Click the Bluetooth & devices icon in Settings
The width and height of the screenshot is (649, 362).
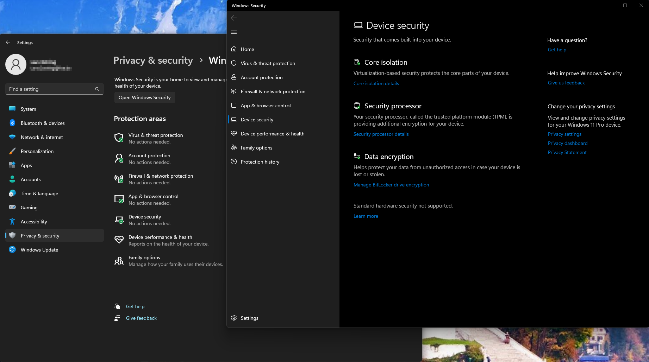pos(12,123)
